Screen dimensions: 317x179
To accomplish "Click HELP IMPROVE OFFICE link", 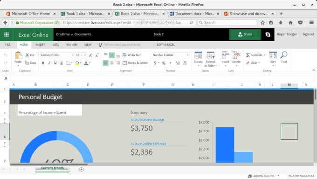I will pyautogui.click(x=301, y=176).
